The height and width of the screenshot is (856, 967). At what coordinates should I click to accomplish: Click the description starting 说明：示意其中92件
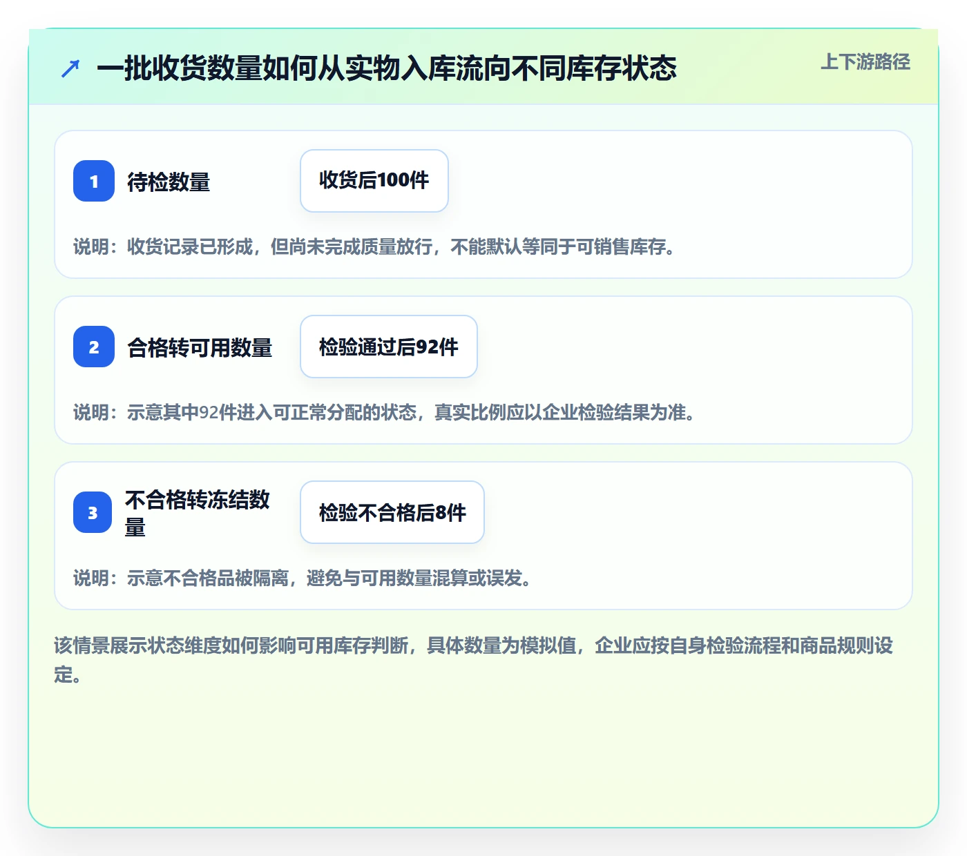384,412
